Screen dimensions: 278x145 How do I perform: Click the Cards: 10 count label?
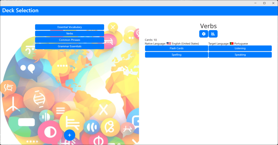tap(151, 40)
